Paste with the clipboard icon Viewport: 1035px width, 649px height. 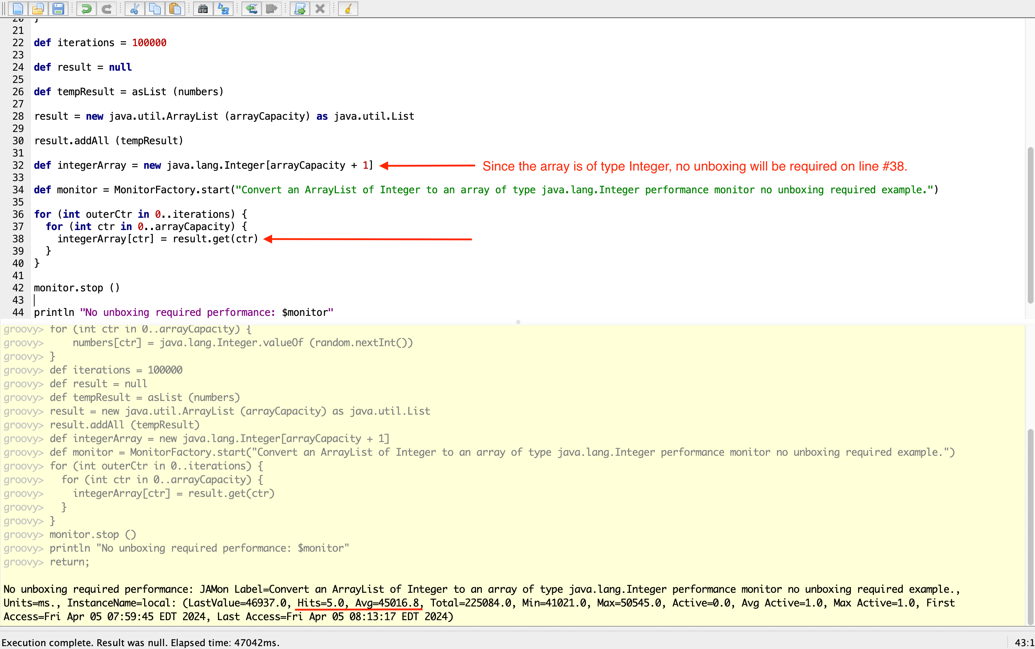pos(175,9)
